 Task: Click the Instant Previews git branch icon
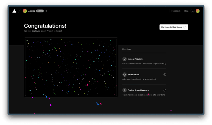click(x=124, y=59)
